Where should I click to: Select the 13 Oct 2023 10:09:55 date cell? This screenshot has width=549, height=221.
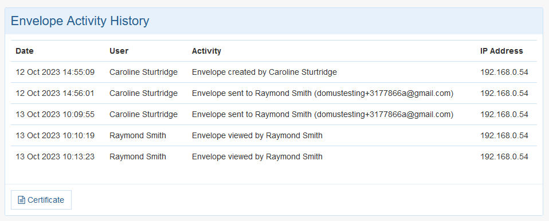(x=55, y=114)
